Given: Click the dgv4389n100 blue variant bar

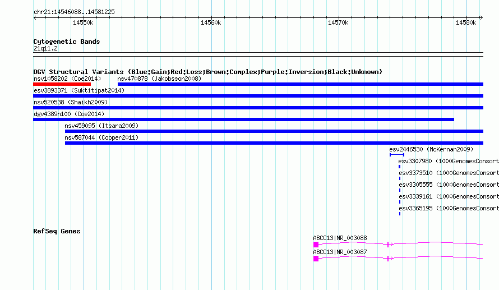Looking at the screenshot, I should tap(243, 119).
